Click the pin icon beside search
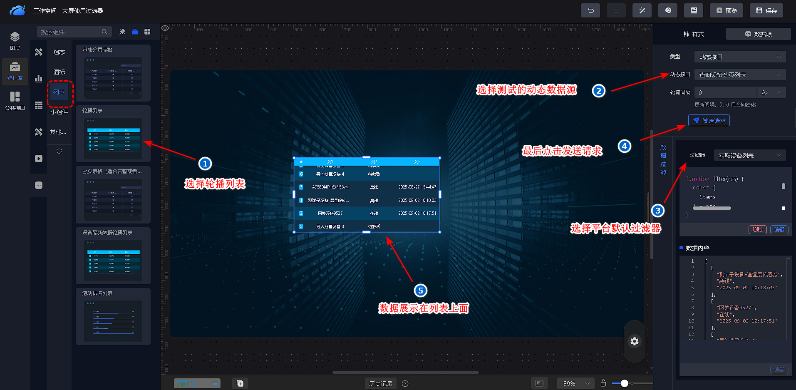Image resolution: width=796 pixels, height=390 pixels. (x=122, y=32)
